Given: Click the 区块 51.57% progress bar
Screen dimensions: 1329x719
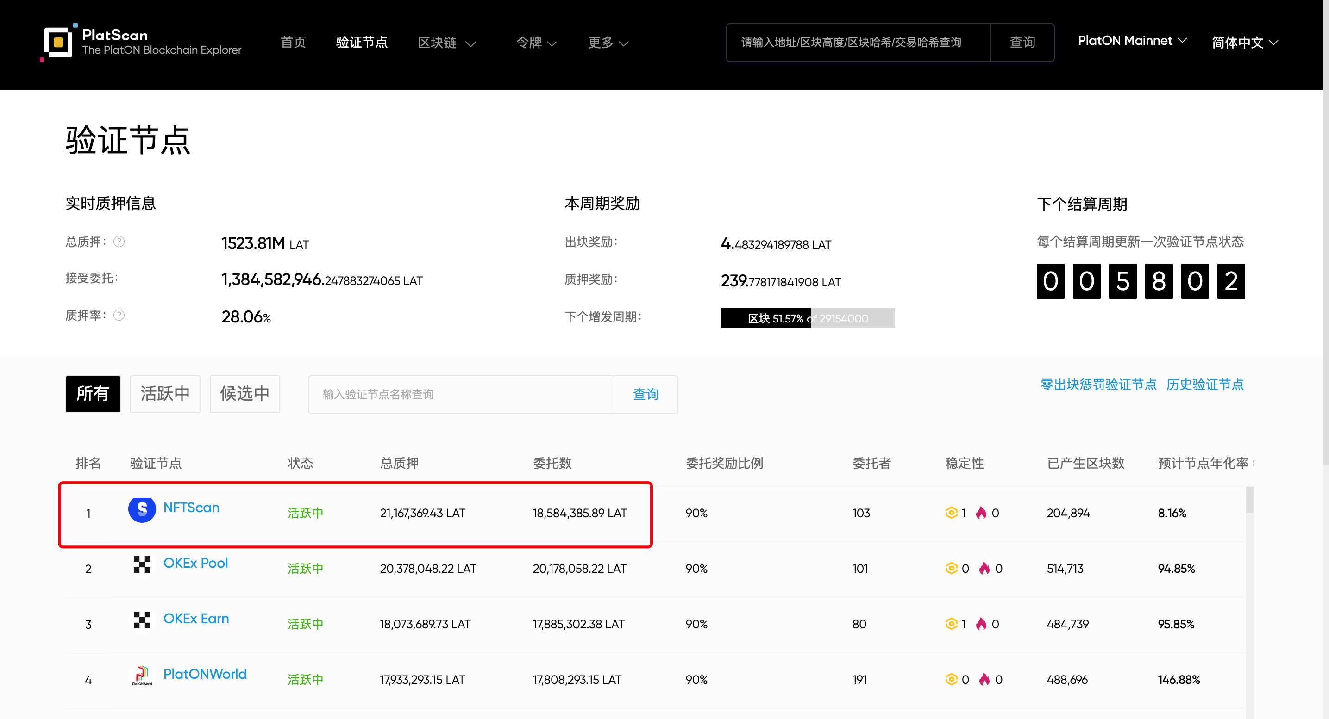Looking at the screenshot, I should click(x=808, y=318).
